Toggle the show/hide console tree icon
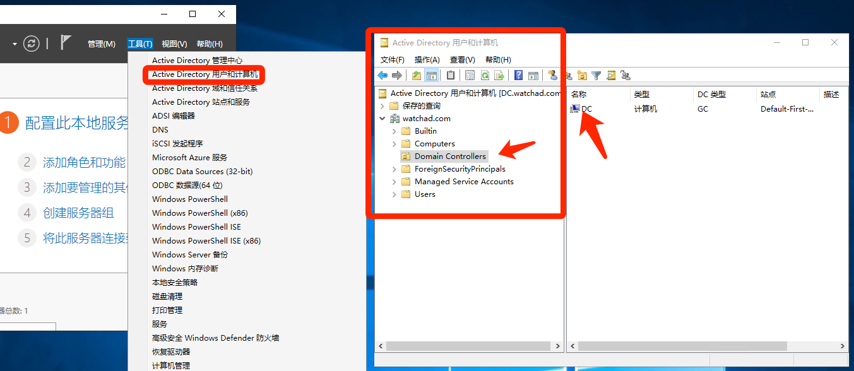854x371 pixels. 432,76
